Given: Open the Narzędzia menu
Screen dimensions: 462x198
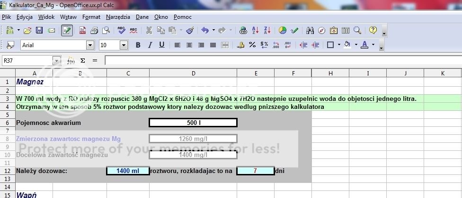Looking at the screenshot, I should click(x=118, y=17).
